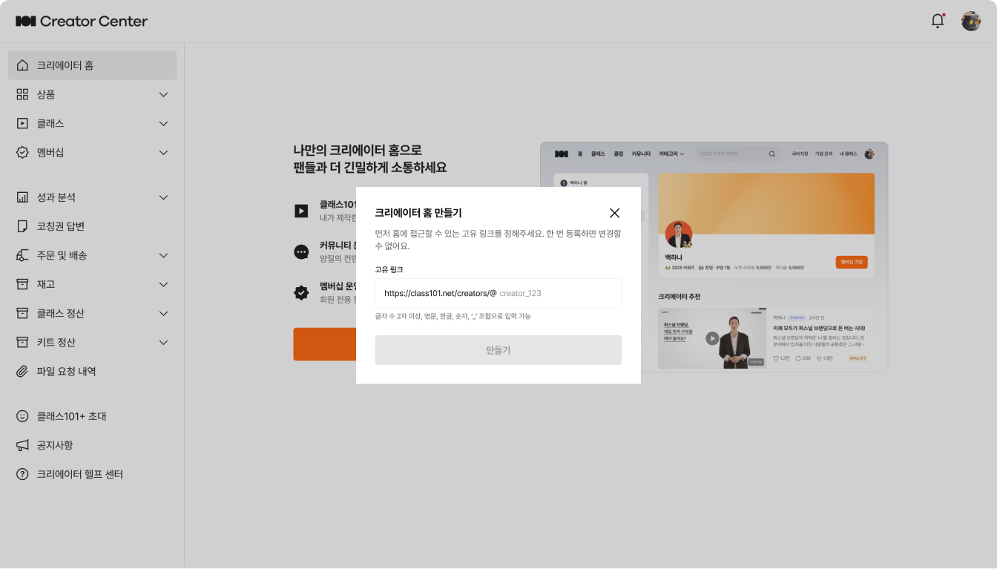Expand the 클래스 정산 chevron

point(164,313)
